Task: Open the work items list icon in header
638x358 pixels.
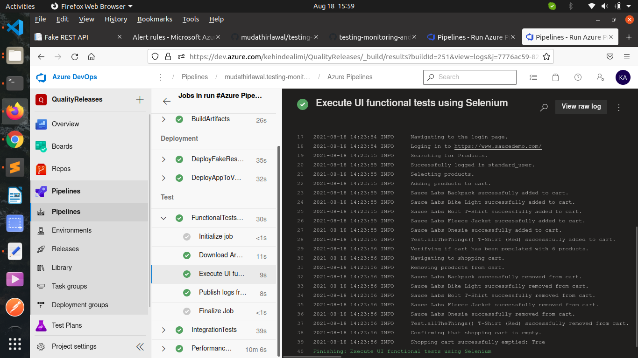Action: pyautogui.click(x=533, y=77)
